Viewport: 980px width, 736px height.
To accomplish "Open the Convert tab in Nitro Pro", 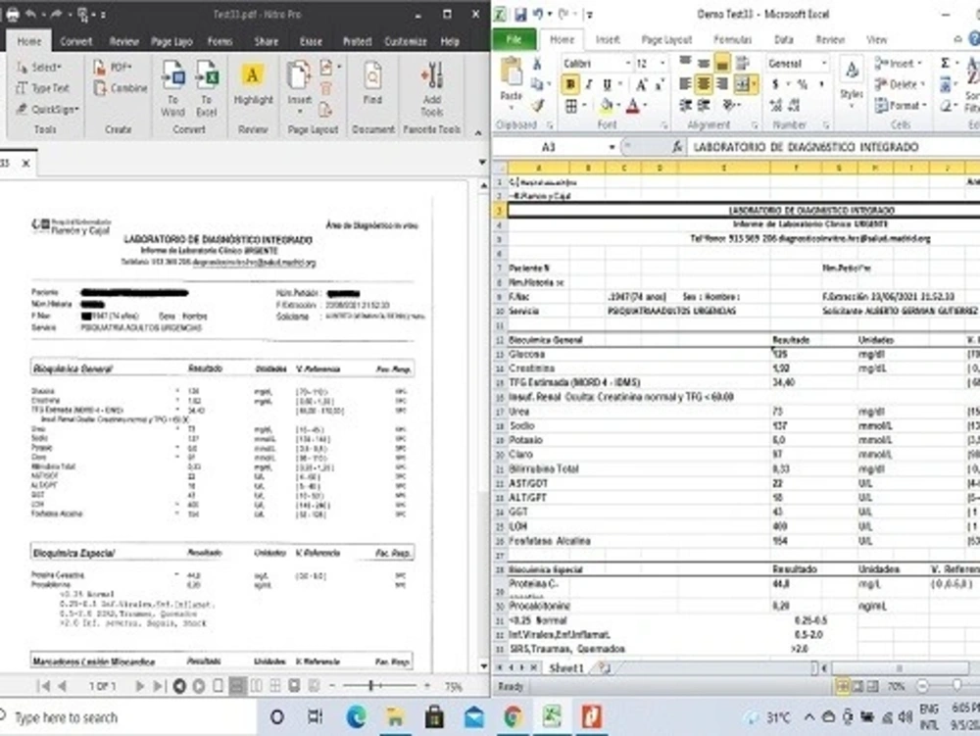I will (x=78, y=42).
